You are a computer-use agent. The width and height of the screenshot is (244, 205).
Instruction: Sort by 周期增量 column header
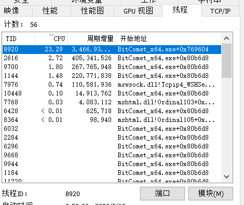click(x=92, y=38)
